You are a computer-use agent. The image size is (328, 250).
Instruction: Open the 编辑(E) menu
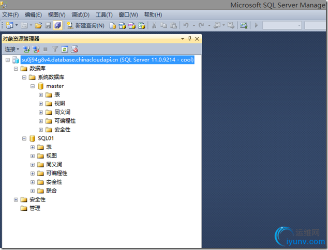click(x=33, y=15)
